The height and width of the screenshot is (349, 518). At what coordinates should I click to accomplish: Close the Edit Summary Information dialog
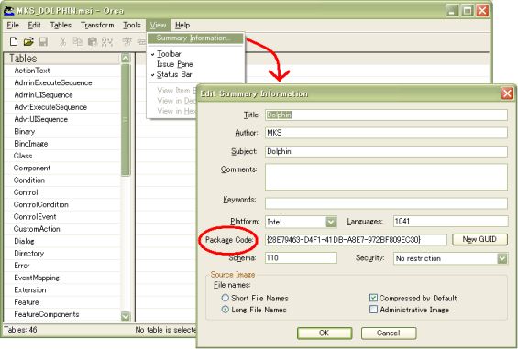(507, 93)
